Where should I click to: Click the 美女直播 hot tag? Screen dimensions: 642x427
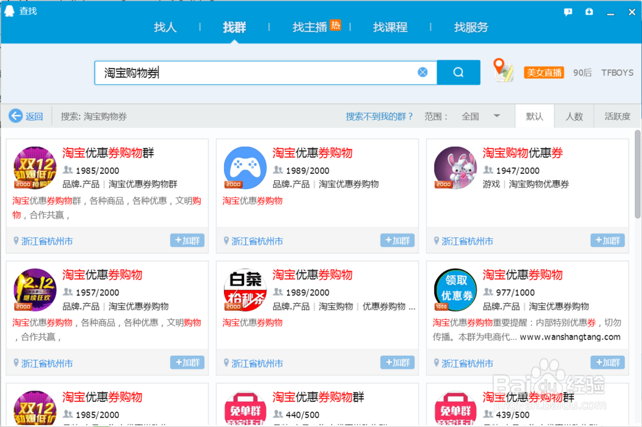[x=544, y=72]
